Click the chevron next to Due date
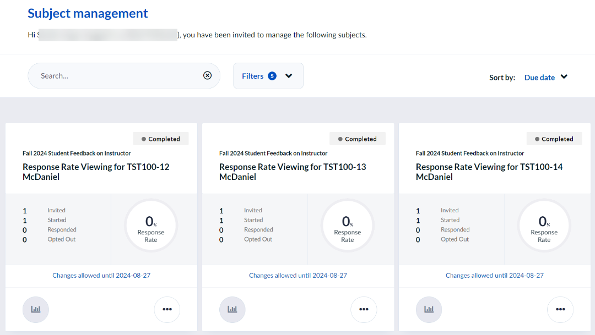Screen dimensions: 595x335 tap(564, 77)
